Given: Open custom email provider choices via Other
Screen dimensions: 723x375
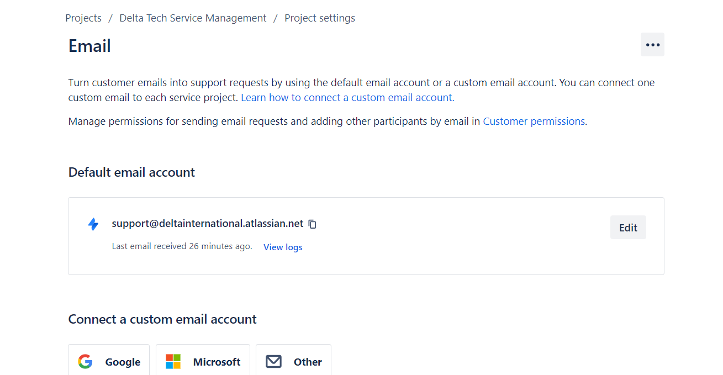Looking at the screenshot, I should [x=293, y=361].
